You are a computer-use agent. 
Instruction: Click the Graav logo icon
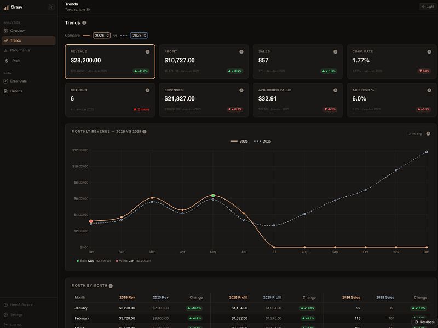coord(6,8)
